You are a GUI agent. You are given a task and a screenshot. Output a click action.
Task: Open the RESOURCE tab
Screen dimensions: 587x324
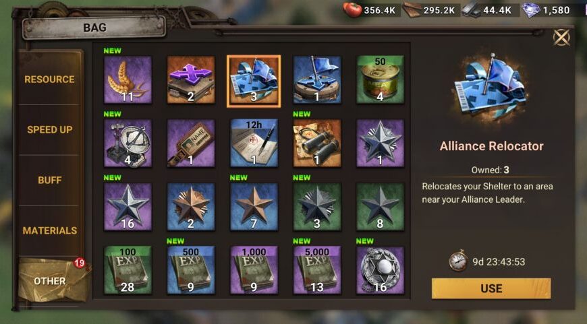pyautogui.click(x=50, y=79)
